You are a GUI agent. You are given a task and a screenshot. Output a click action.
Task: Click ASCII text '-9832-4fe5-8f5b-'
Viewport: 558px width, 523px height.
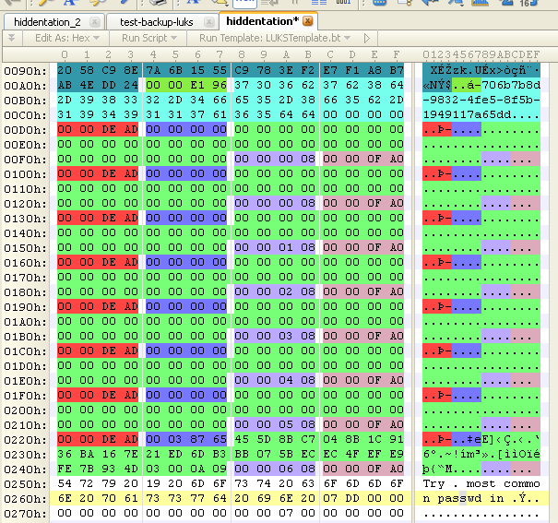[482, 100]
